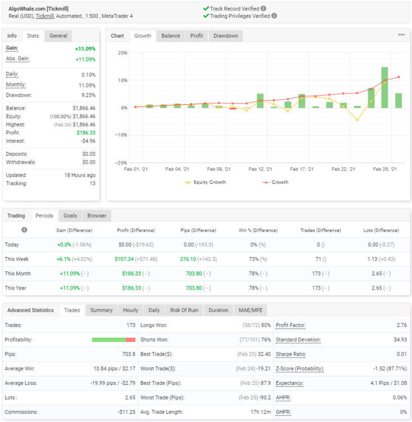Click the Interest value -$4.96
Viewport: 412px width, 422px height.
click(88, 141)
